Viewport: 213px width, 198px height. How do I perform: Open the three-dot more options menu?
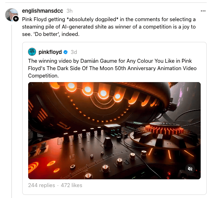(x=203, y=11)
